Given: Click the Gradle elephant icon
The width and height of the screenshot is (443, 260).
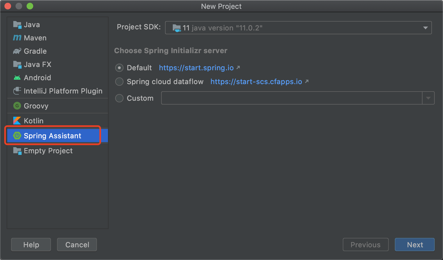Looking at the screenshot, I should point(17,51).
